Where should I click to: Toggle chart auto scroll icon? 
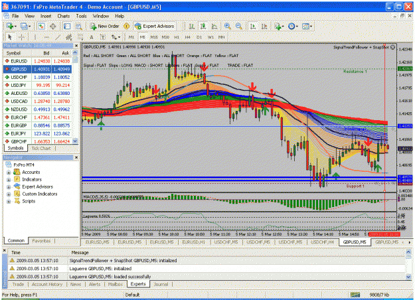click(x=253, y=26)
